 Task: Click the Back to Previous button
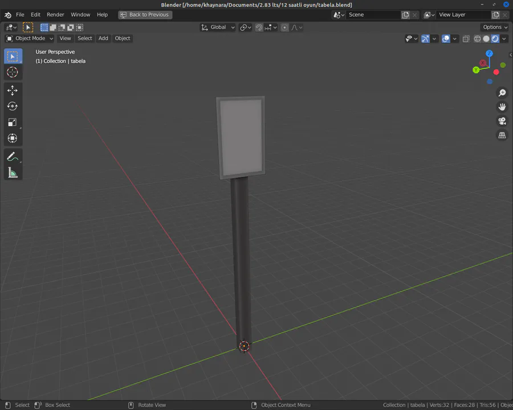[145, 15]
